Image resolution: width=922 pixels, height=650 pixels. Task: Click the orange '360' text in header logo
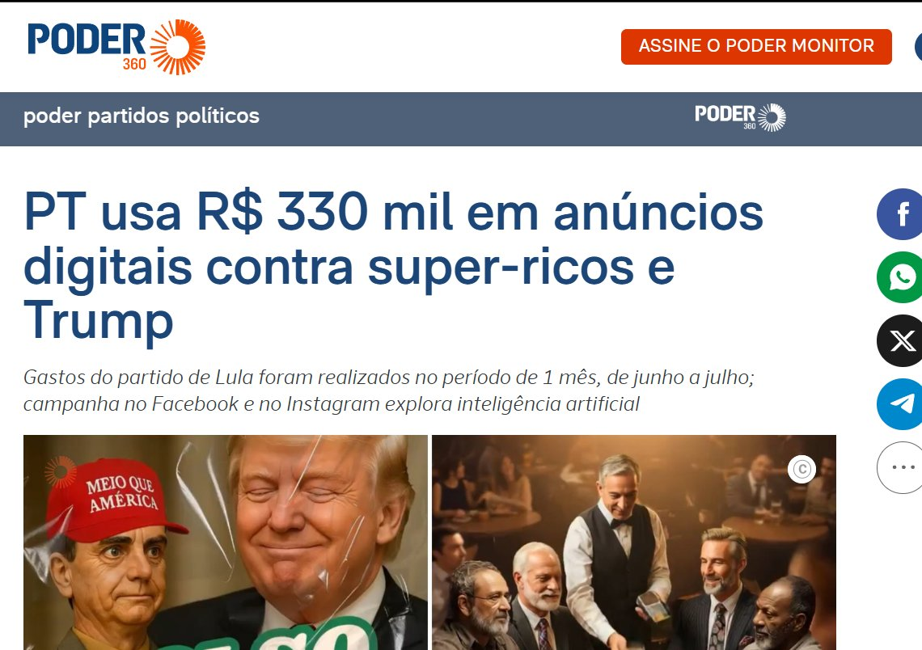pyautogui.click(x=134, y=64)
